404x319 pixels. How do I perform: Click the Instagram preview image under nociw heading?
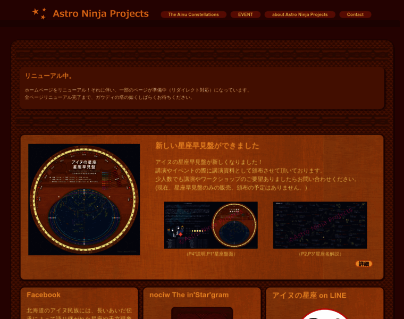pyautogui.click(x=202, y=313)
